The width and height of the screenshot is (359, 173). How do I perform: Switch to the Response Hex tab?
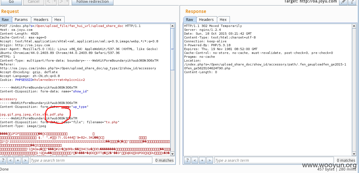[223, 20]
